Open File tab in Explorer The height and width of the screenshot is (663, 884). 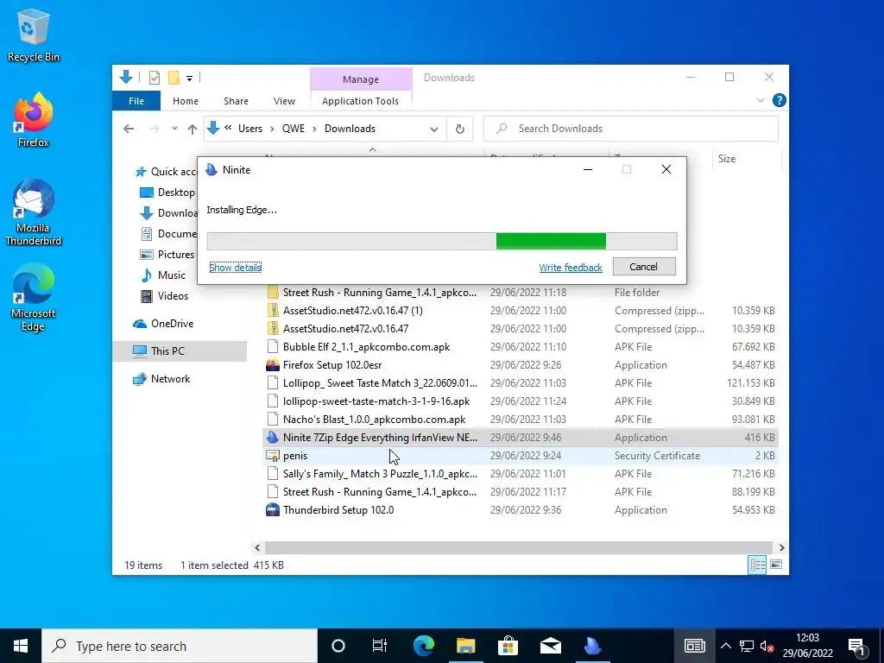click(136, 101)
